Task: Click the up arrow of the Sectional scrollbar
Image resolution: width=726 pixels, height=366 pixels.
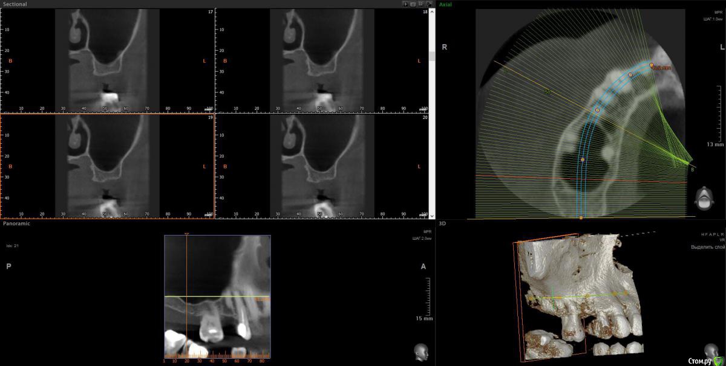Action: pos(432,11)
